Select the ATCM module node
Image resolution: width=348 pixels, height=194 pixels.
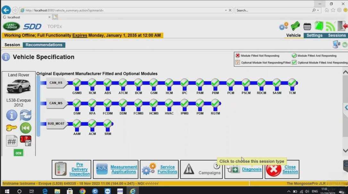(x=123, y=83)
